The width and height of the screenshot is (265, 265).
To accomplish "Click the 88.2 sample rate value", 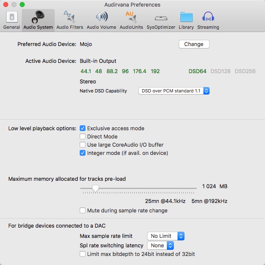I will [x=112, y=71].
